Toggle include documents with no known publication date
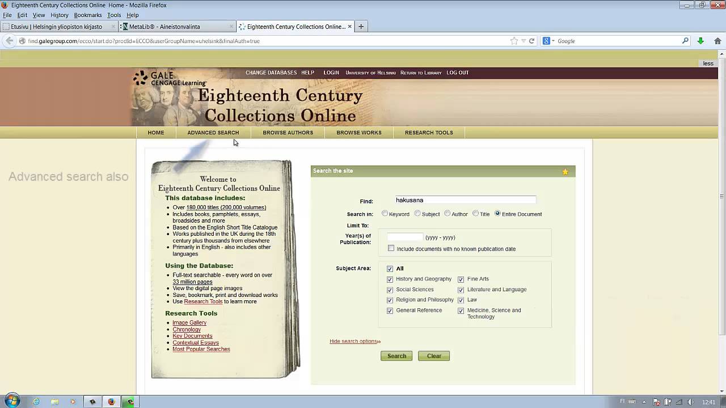 391,248
